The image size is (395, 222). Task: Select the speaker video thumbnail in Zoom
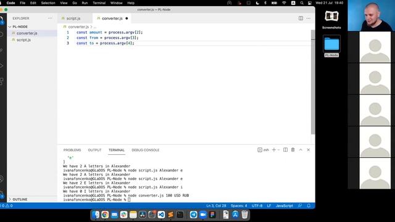coord(372,15)
